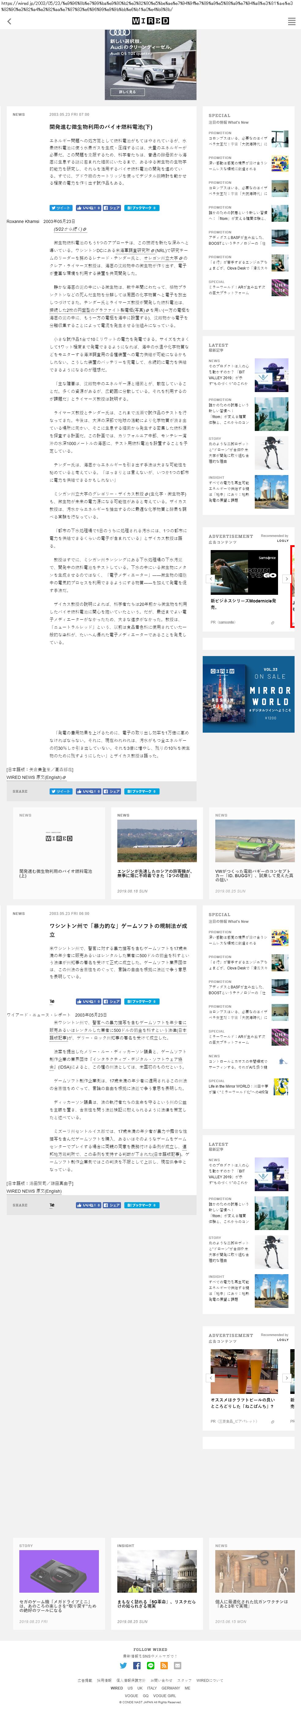The width and height of the screenshot is (301, 1710).
Task: Open Audi ad 詳しく見る button
Action: 127,92
